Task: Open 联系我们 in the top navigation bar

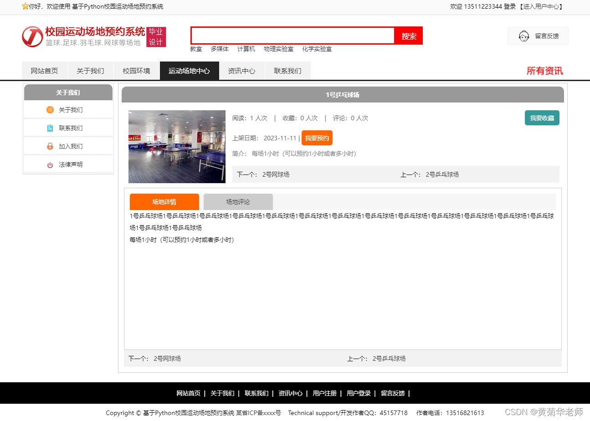Action: 287,71
